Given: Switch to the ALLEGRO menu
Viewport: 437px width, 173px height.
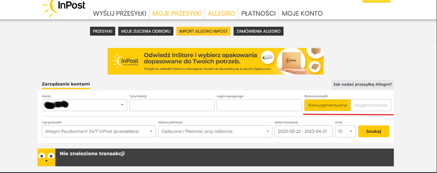Looking at the screenshot, I should point(221,14).
